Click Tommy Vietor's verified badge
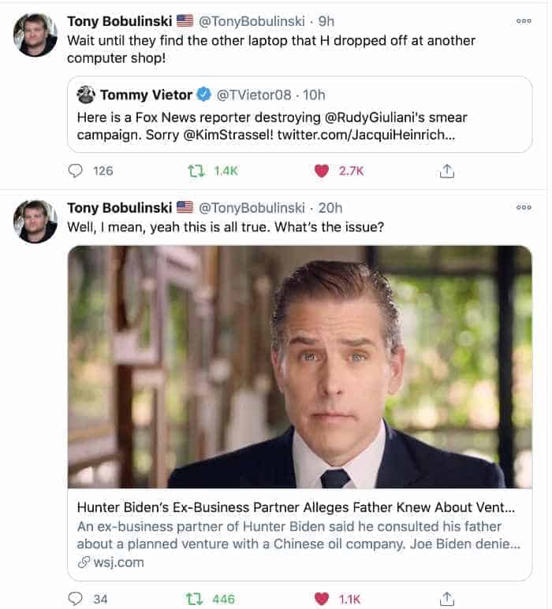Viewport: 552px width, 609px height. (x=203, y=95)
